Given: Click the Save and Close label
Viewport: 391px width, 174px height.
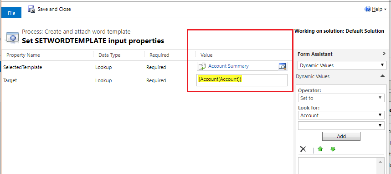Looking at the screenshot, I should coord(54,9).
